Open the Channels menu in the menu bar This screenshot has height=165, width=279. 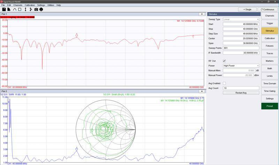[x=18, y=5]
